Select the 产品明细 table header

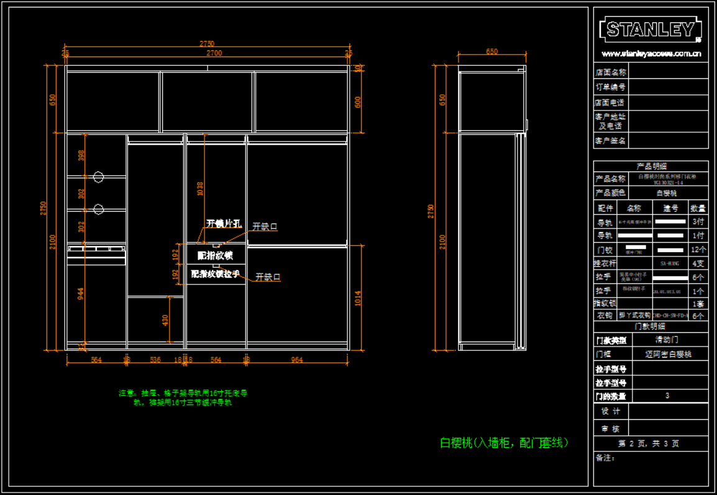(651, 166)
